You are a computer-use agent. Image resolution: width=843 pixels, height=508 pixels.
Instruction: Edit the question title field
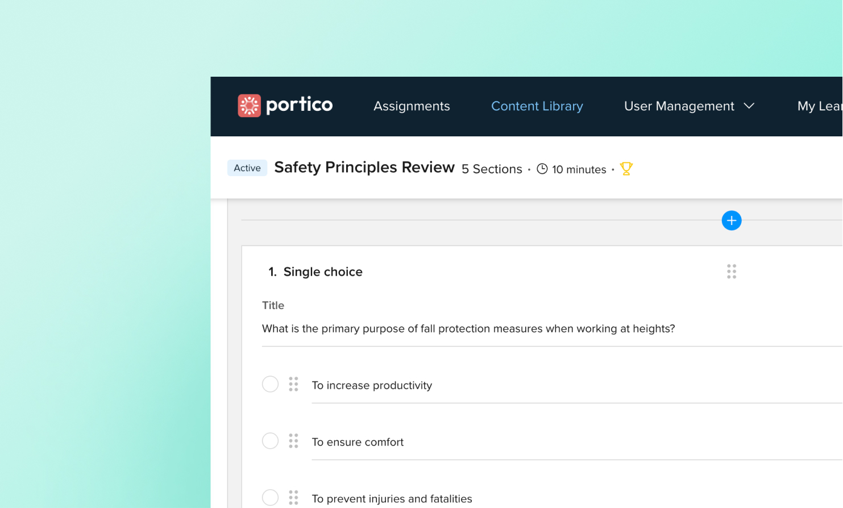[x=552, y=329]
